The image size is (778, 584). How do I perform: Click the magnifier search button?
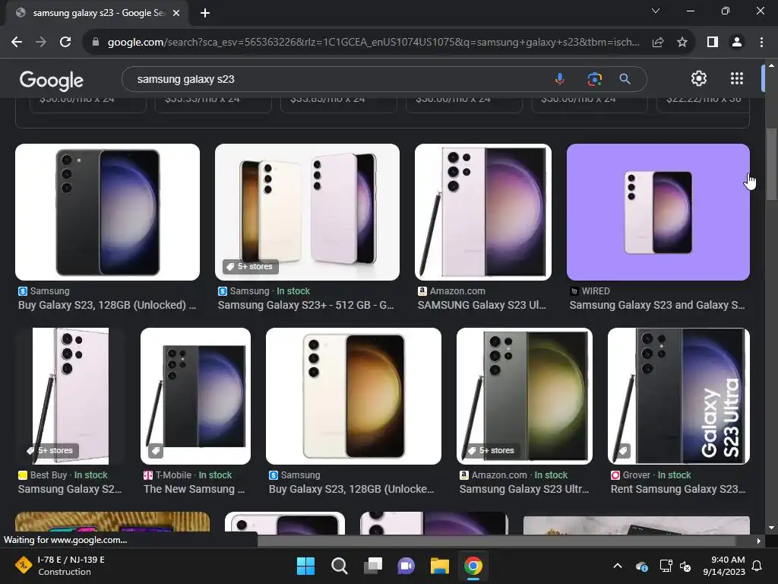point(625,79)
